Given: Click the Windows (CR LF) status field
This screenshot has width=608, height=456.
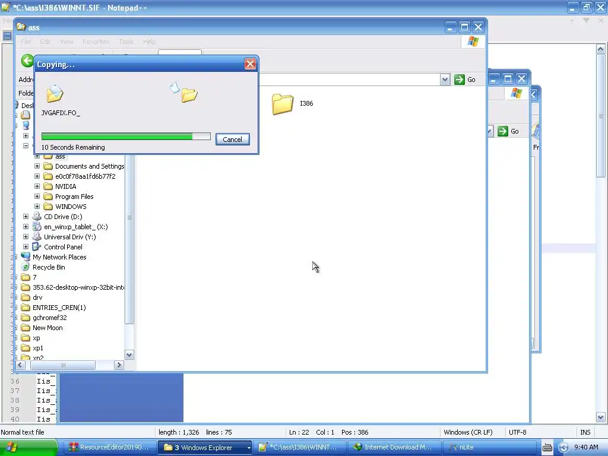Looking at the screenshot, I should point(468,432).
